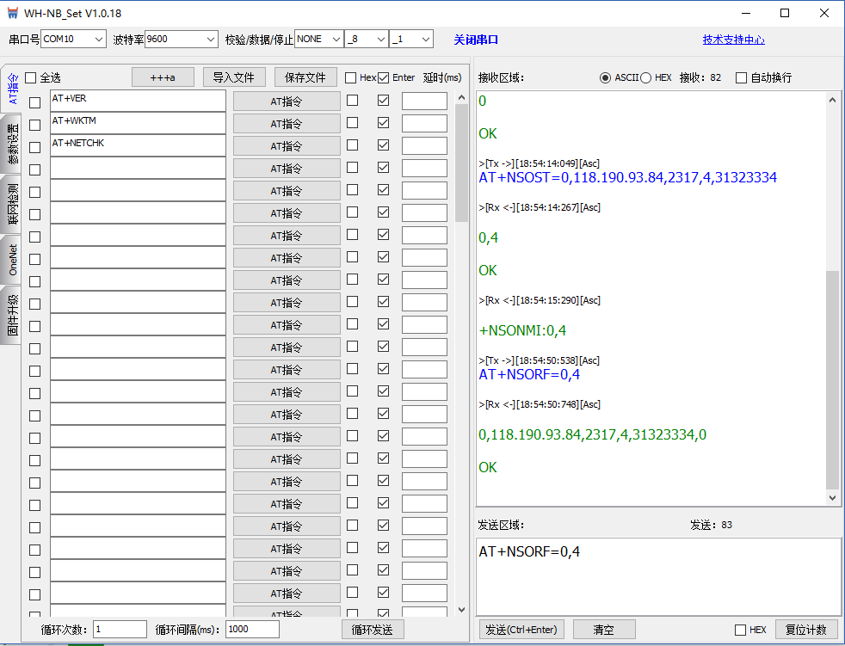Click the AT+VER command input field
Viewport: 845px width, 646px height.
click(138, 101)
